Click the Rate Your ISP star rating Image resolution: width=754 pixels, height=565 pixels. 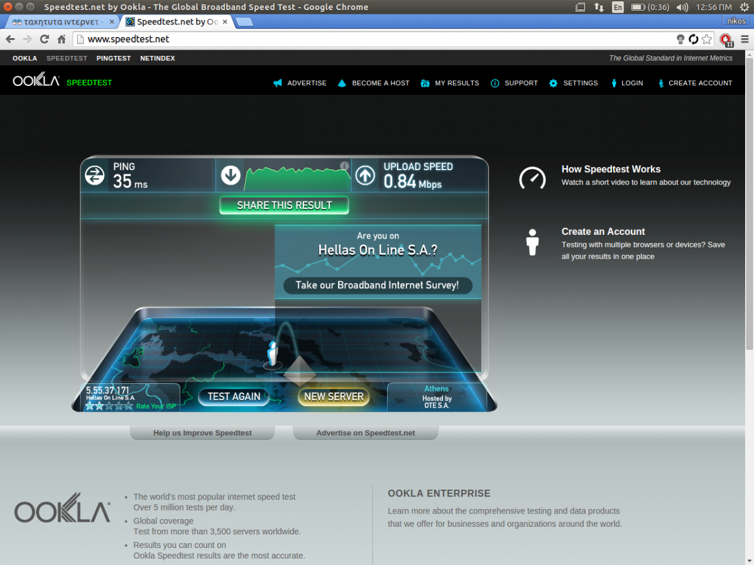pyautogui.click(x=109, y=406)
